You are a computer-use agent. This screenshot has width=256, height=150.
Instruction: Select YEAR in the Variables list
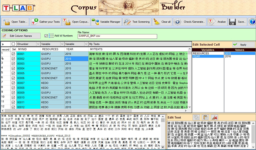[208, 56]
